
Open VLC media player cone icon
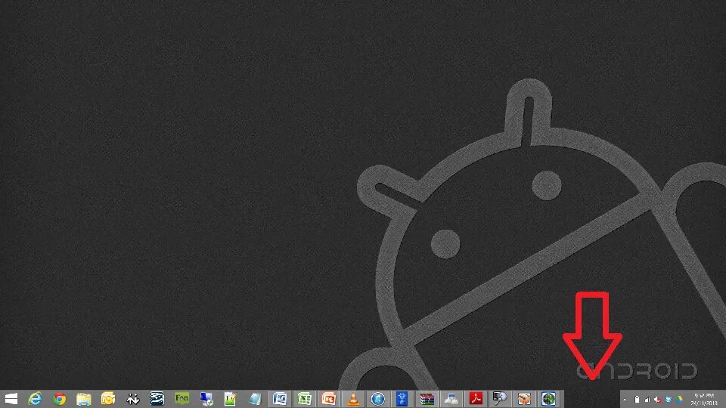pyautogui.click(x=353, y=399)
